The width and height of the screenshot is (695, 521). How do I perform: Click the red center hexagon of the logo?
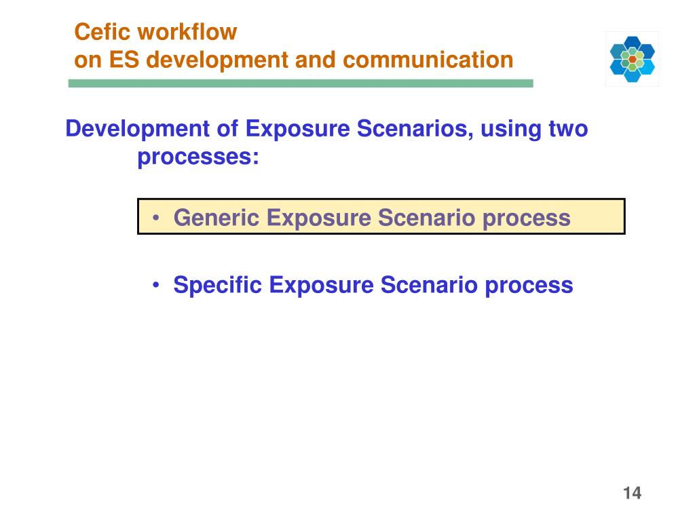click(x=633, y=60)
